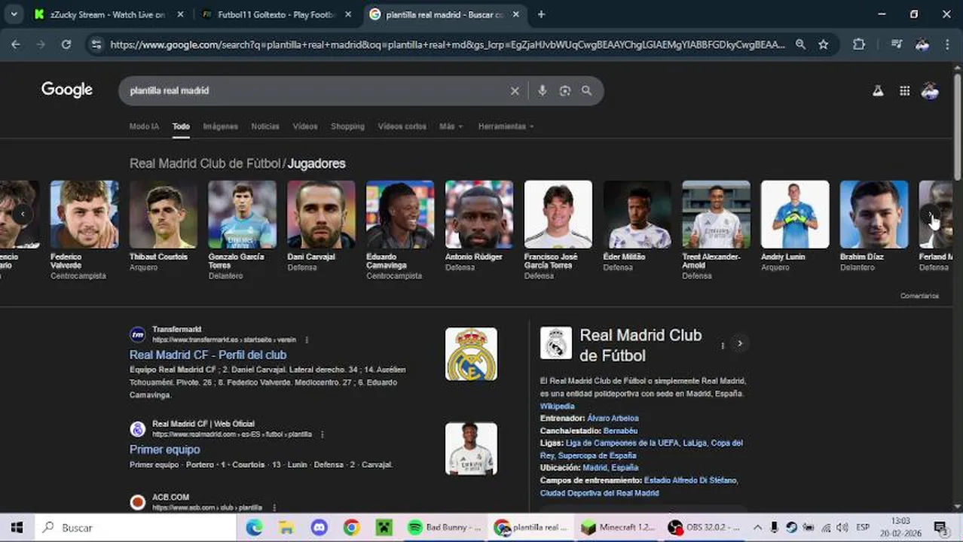
Task: Open the Spotify Bad Bunny taskbar item
Action: click(445, 528)
